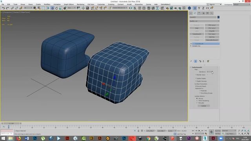
Task: Click the Shell modifier button
Action: click(x=197, y=28)
